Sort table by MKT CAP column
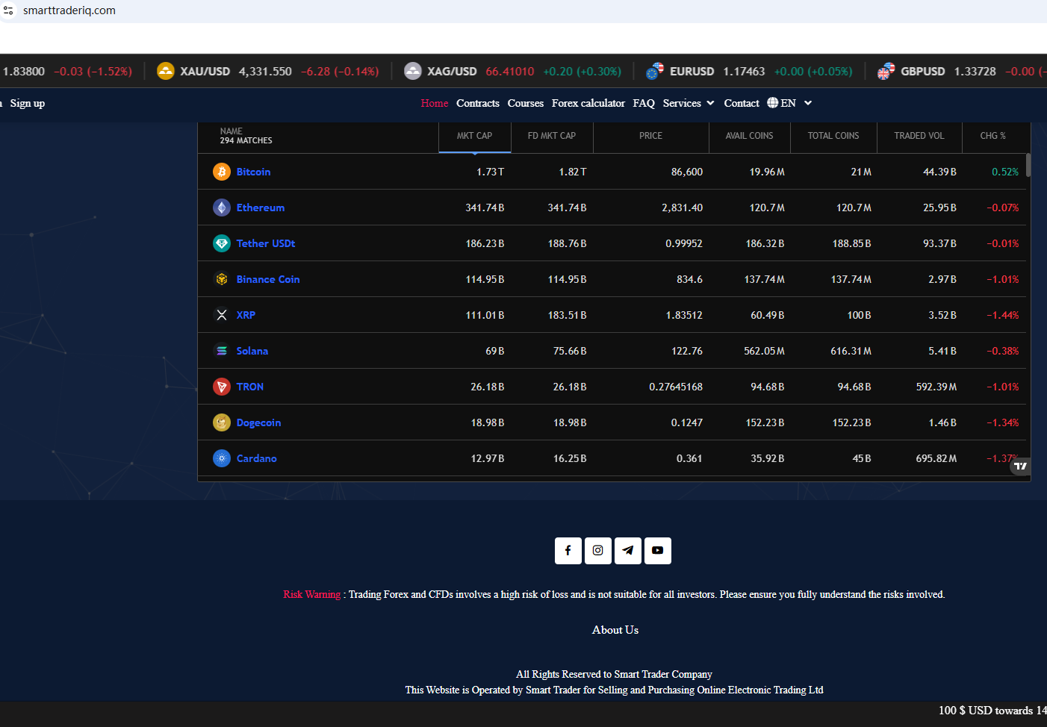The width and height of the screenshot is (1047, 727). click(474, 136)
